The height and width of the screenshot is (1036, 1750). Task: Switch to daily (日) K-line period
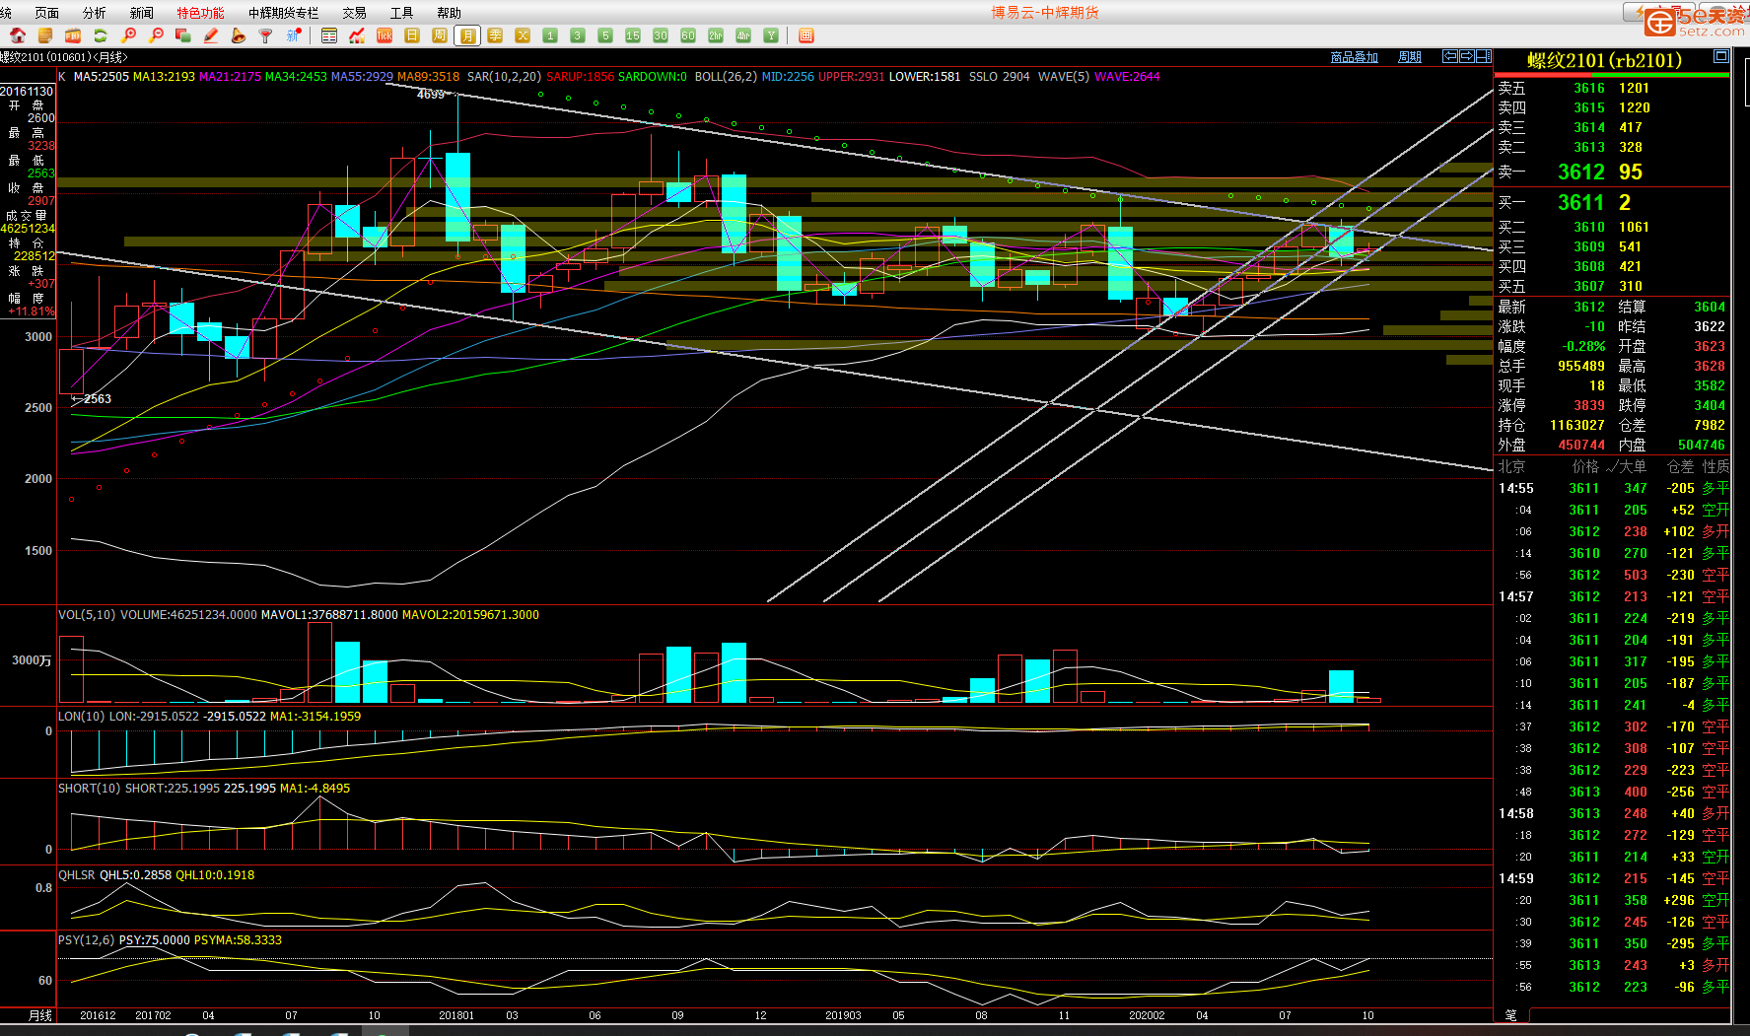click(x=412, y=35)
